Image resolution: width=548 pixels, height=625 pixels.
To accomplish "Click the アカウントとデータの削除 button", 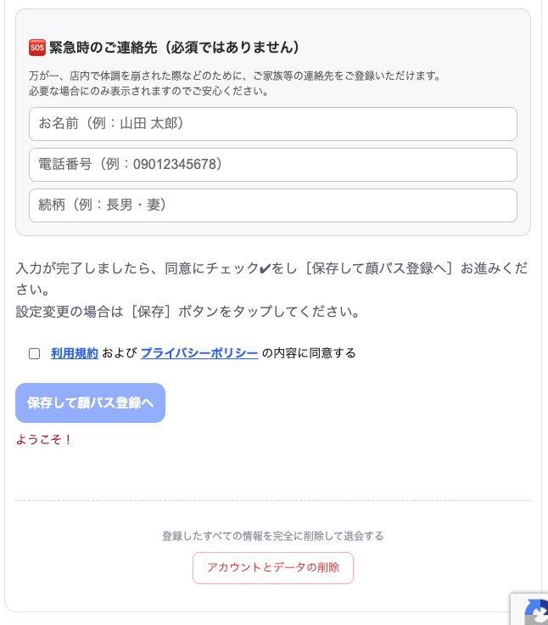I will click(x=273, y=568).
